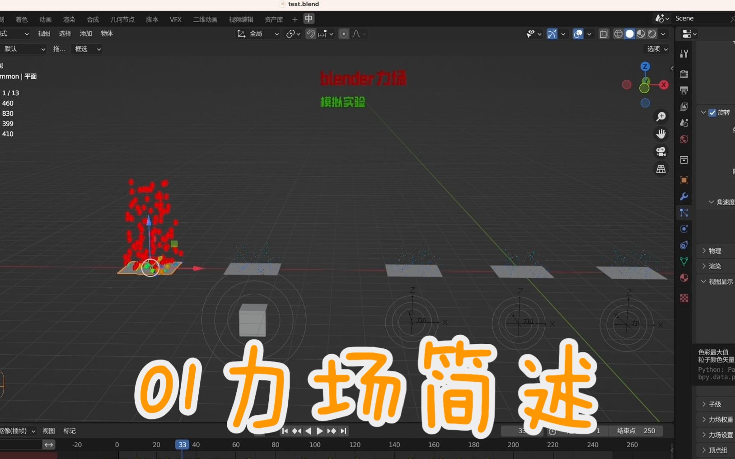Open the Texture properties tab

click(x=684, y=298)
